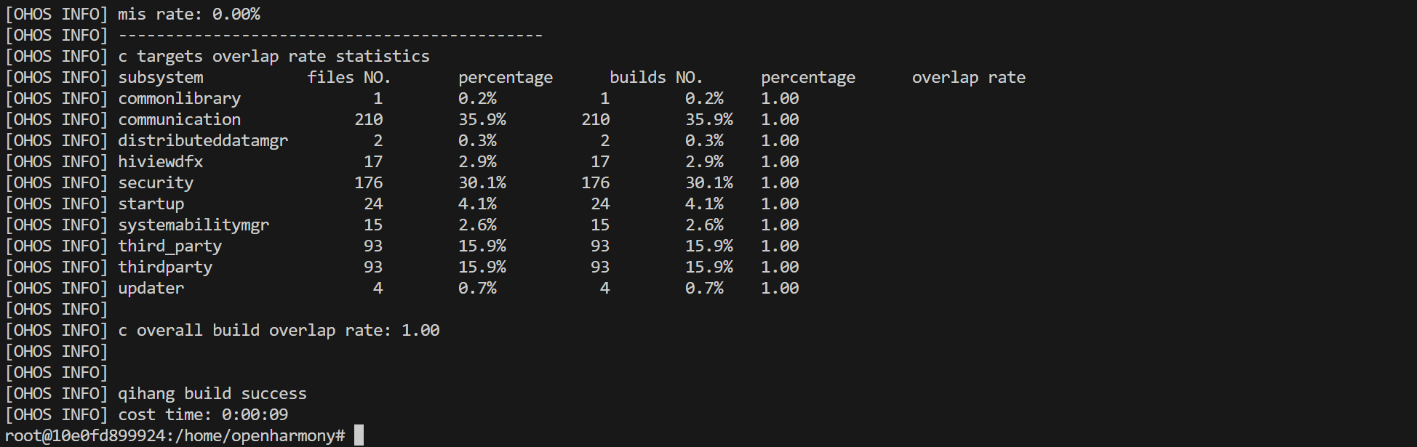Click the shell prompt root@10e0fd899924
Screen dimensions: 1417x447
click(x=84, y=435)
